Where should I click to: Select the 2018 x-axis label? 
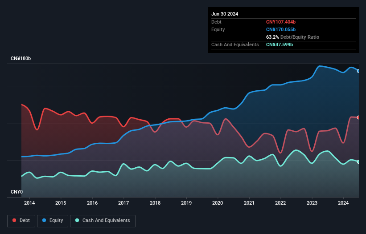pos(155,203)
